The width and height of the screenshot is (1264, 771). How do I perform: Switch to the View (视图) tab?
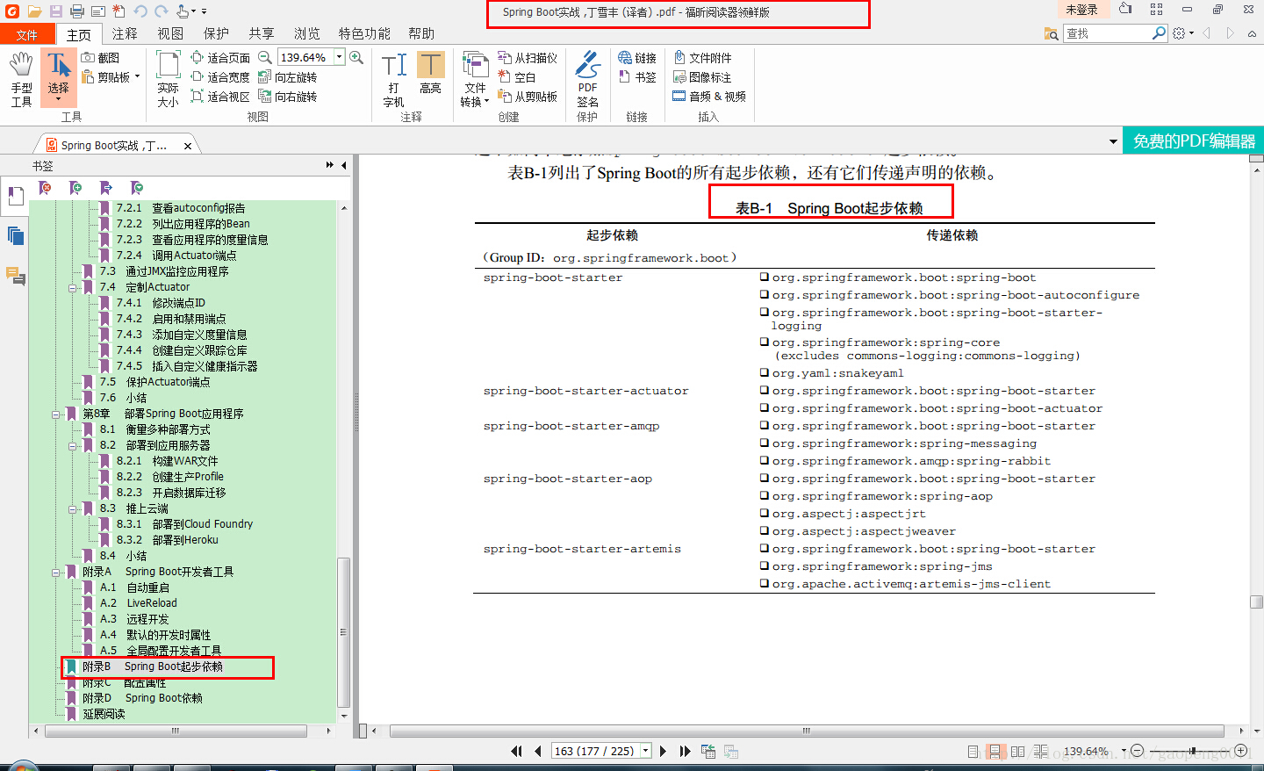(170, 33)
